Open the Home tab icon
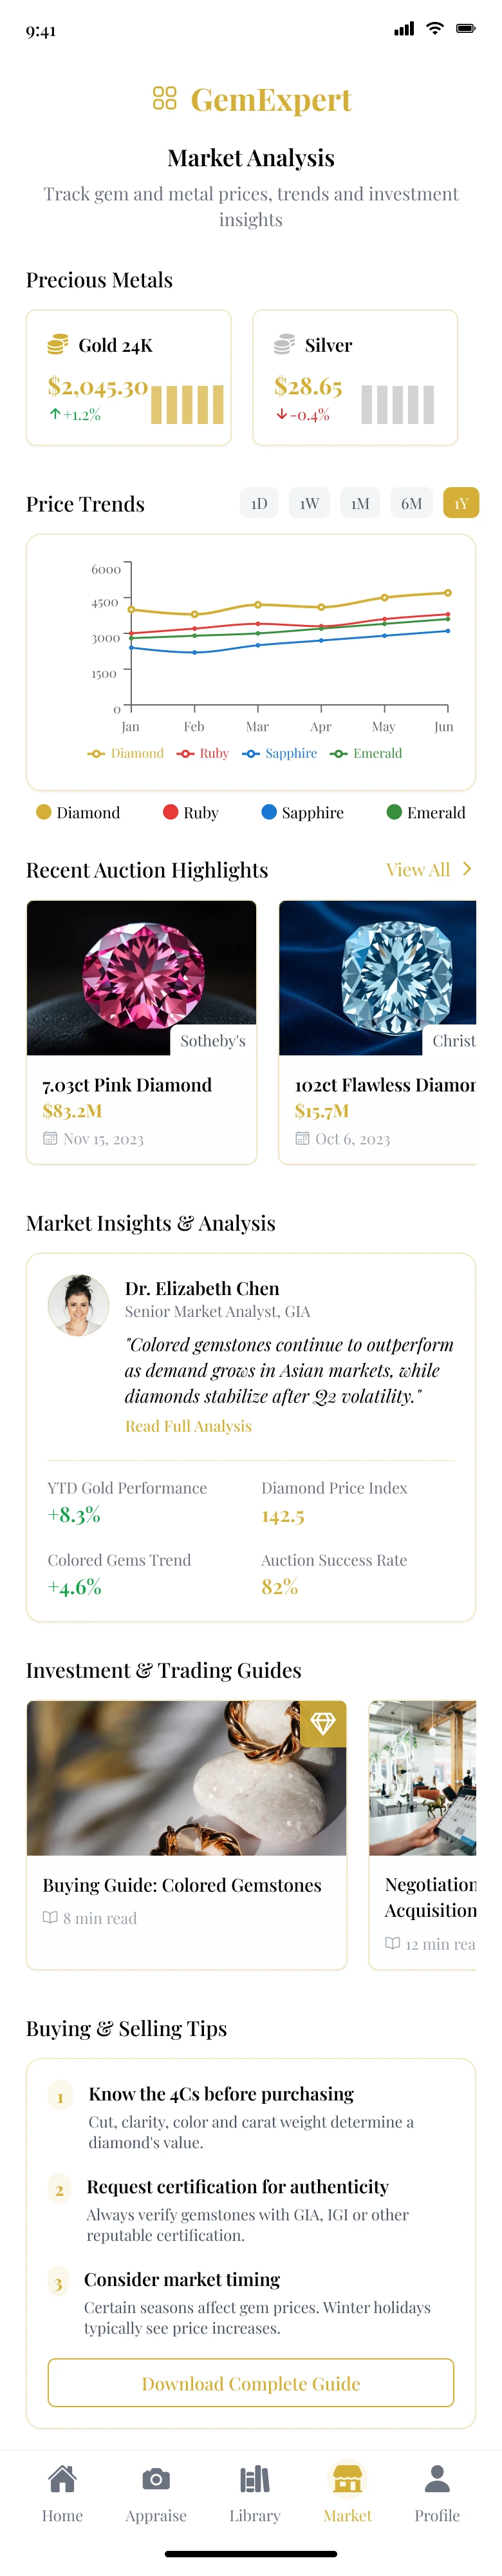This screenshot has width=502, height=2576. [x=62, y=2480]
